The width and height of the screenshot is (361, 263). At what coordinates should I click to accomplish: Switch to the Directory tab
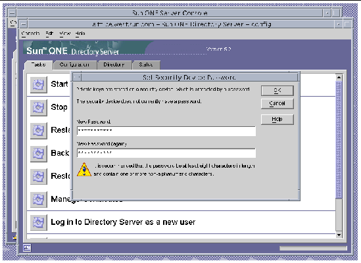[x=114, y=64]
